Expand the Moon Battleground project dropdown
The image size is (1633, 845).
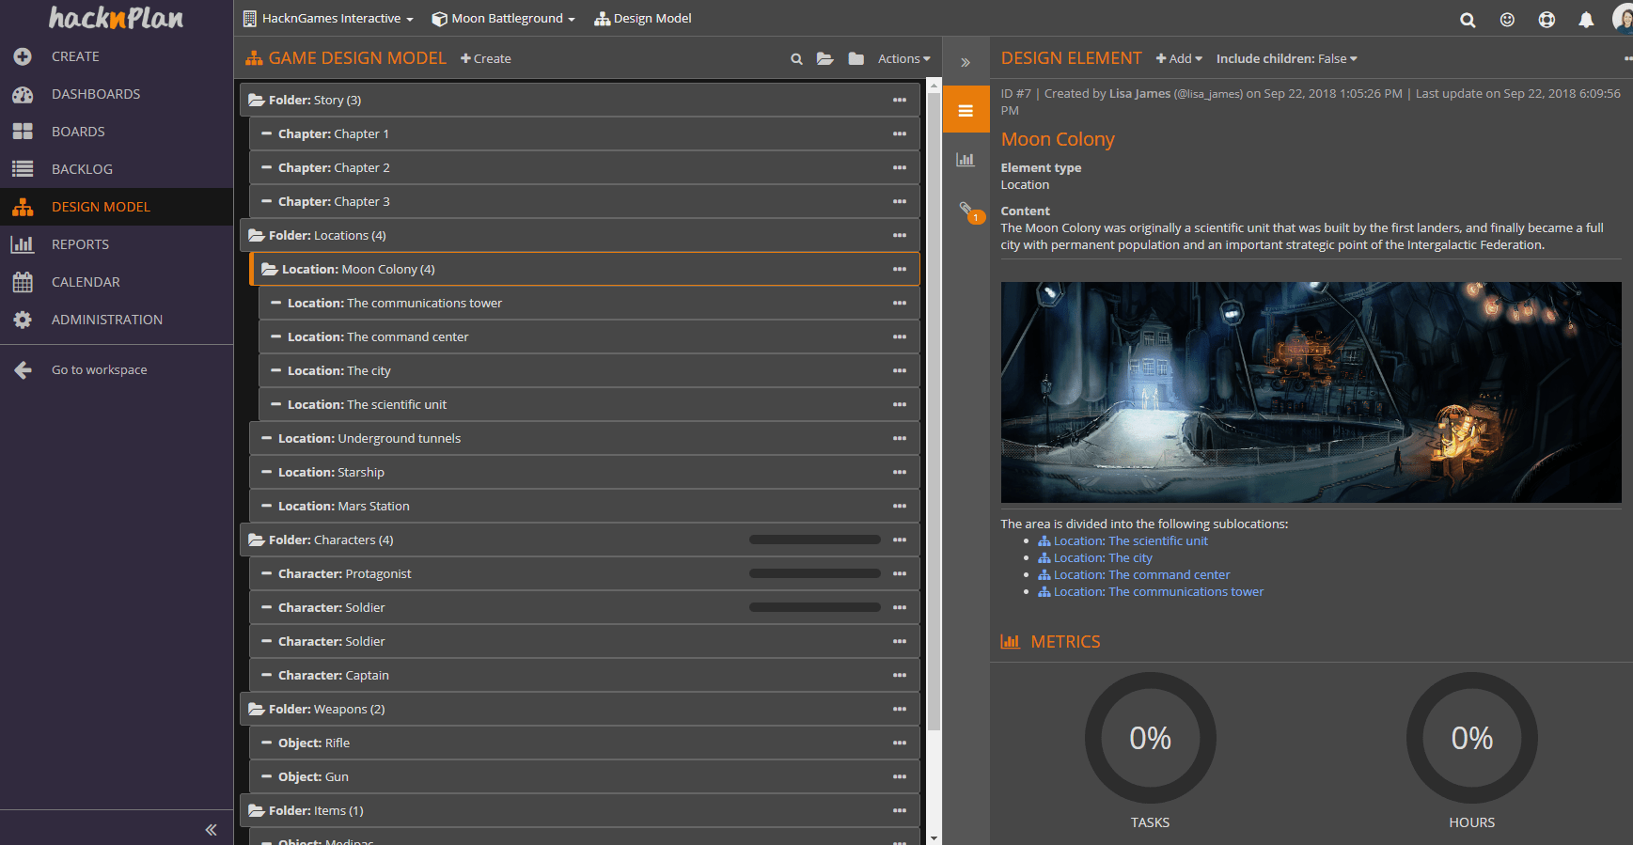503,19
